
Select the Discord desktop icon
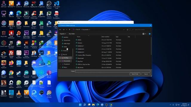[34, 64]
